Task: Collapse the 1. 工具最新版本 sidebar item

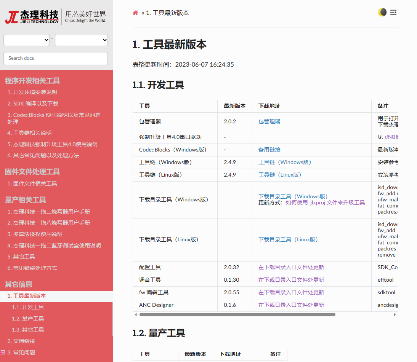Action: (x=3, y=296)
